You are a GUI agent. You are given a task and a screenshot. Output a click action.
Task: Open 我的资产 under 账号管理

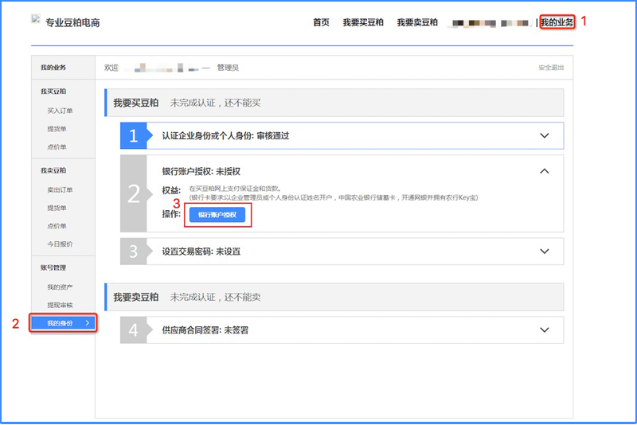pos(60,287)
